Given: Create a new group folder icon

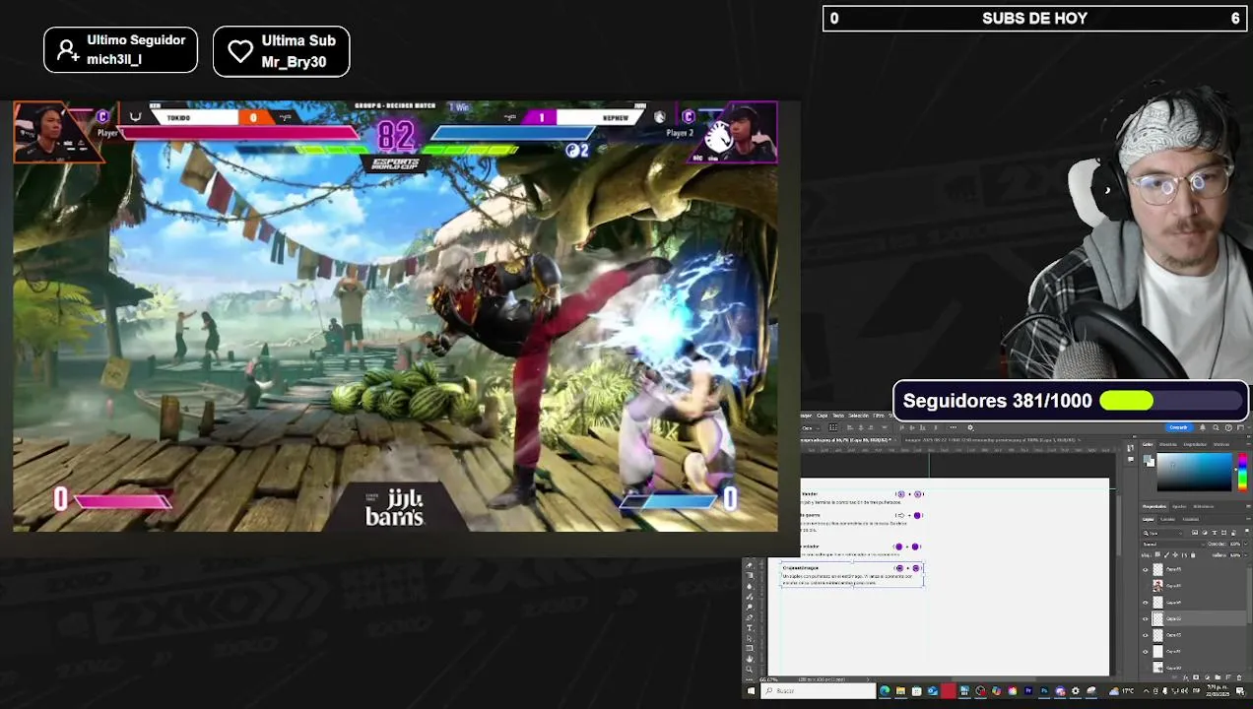Looking at the screenshot, I should click(1218, 677).
